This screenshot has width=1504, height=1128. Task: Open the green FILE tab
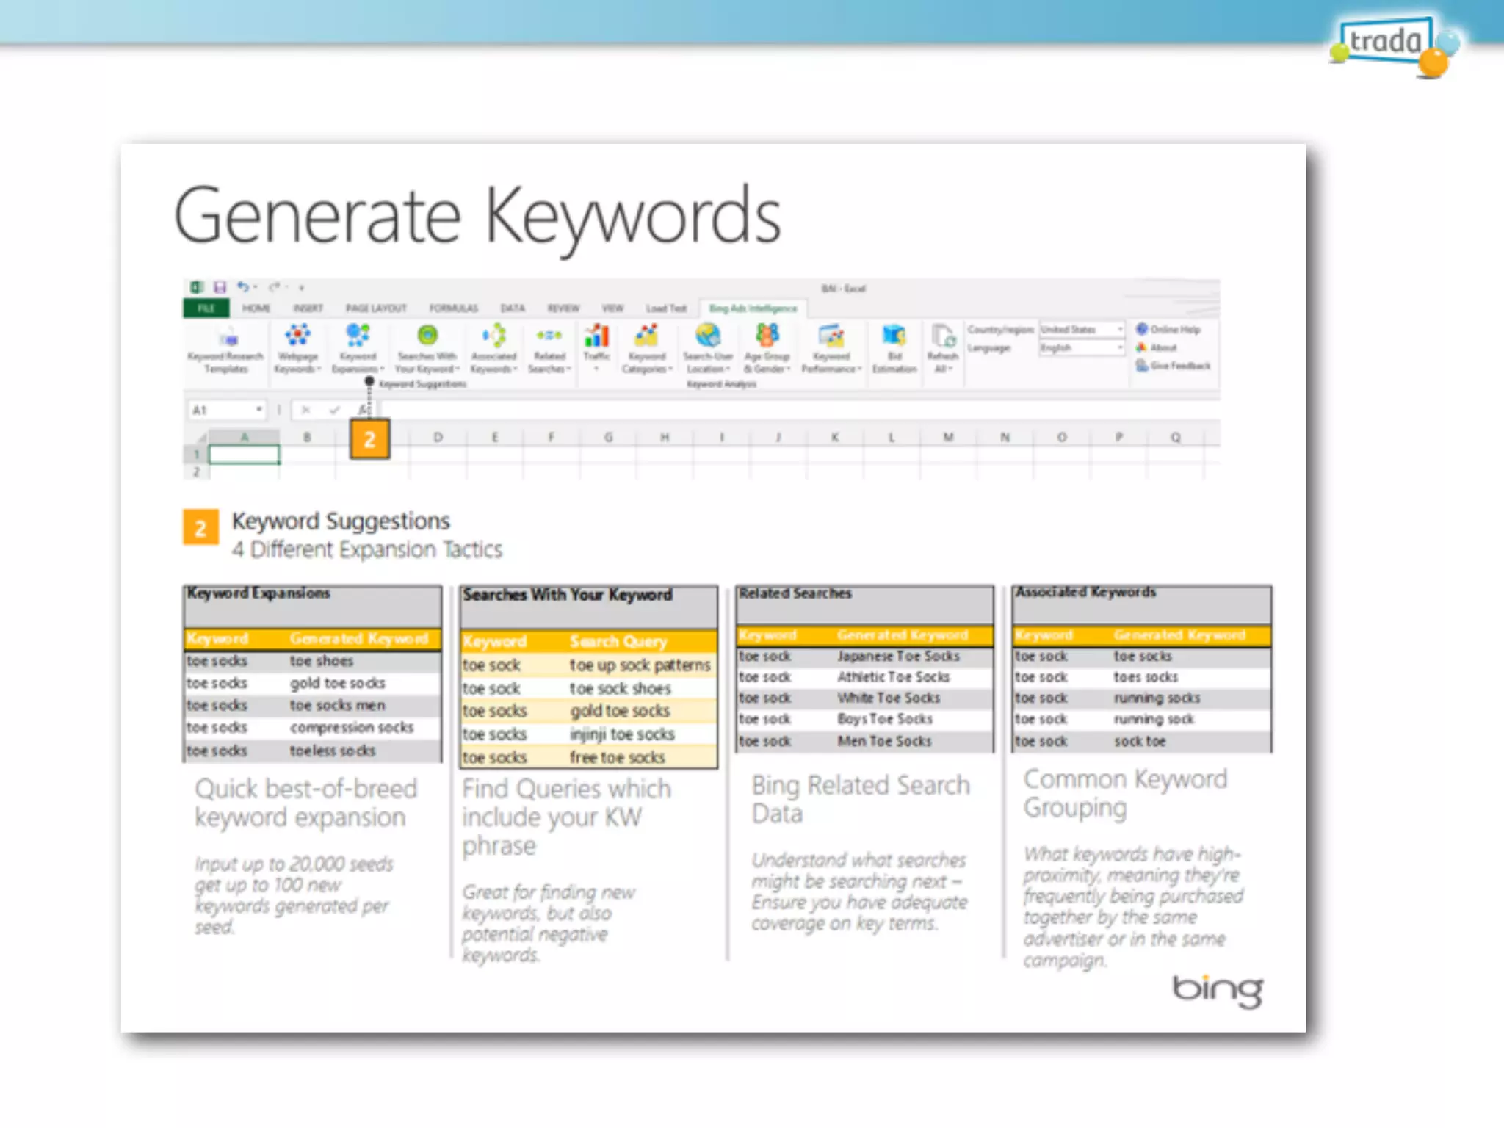(x=206, y=308)
